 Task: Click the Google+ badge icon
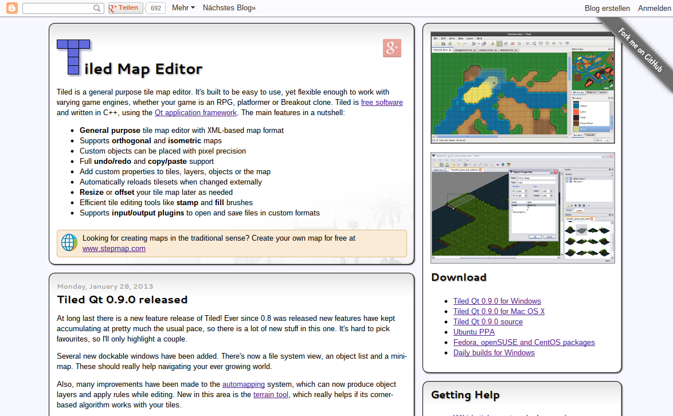coord(392,48)
